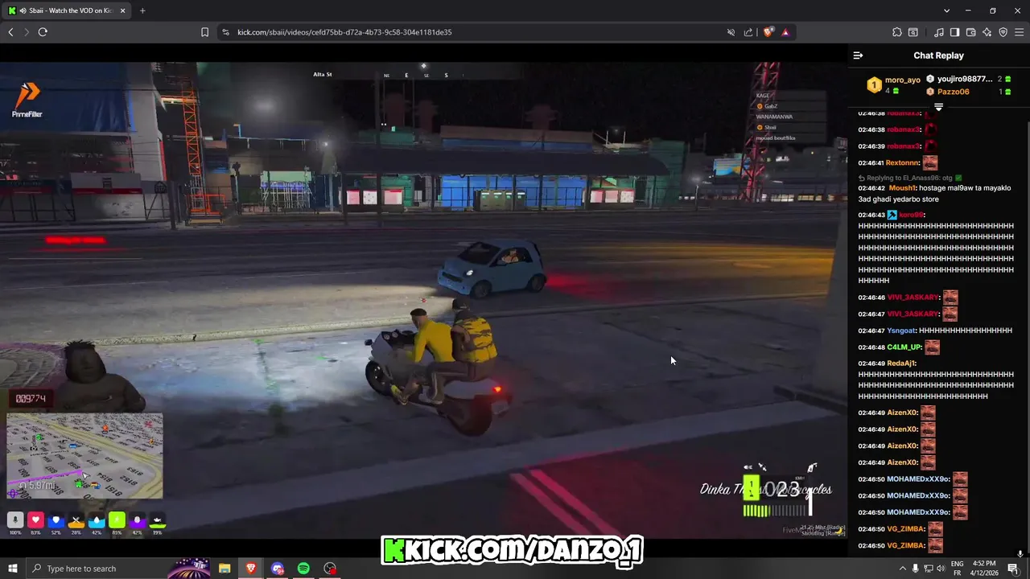Open the clock showing 4:52 PM

point(984,569)
